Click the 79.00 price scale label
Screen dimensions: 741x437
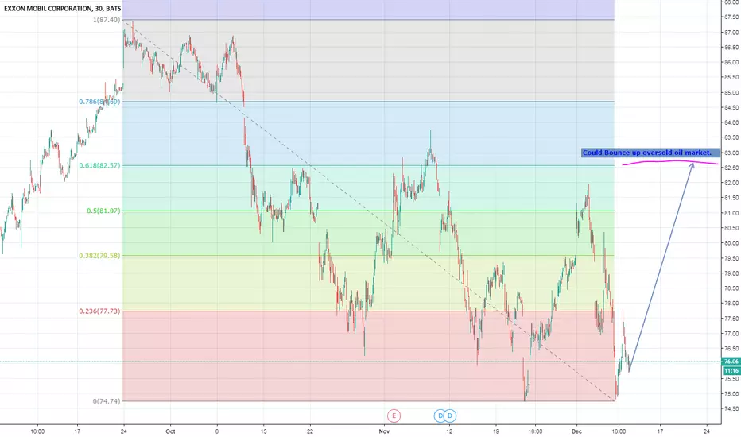pyautogui.click(x=731, y=273)
